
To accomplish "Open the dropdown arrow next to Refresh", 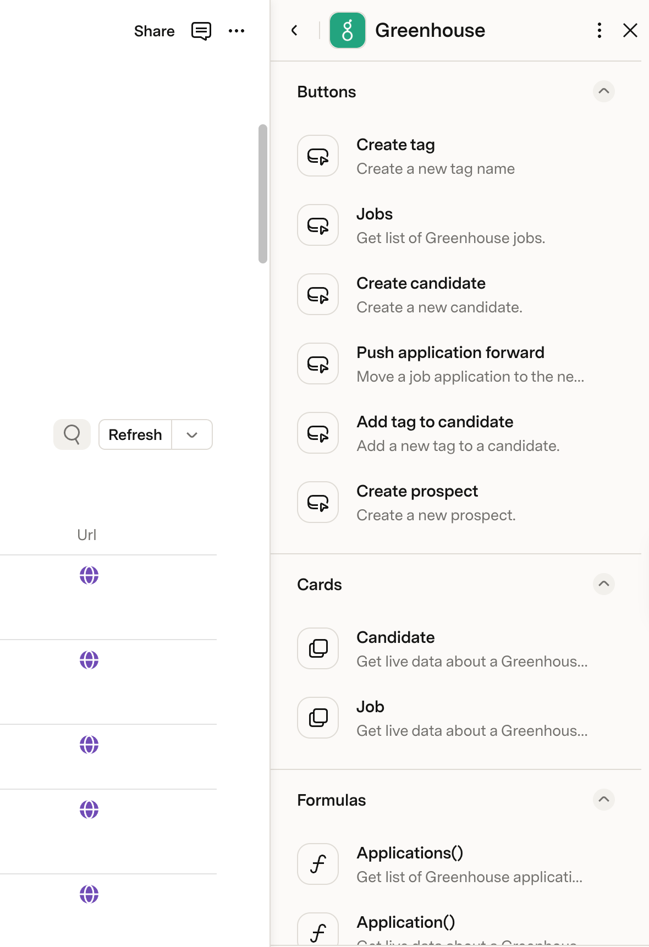I will pyautogui.click(x=192, y=434).
